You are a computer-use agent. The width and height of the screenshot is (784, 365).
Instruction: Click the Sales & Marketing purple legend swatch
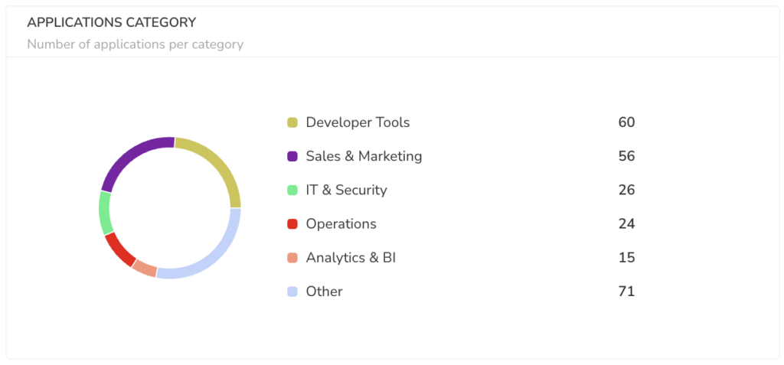tap(292, 157)
